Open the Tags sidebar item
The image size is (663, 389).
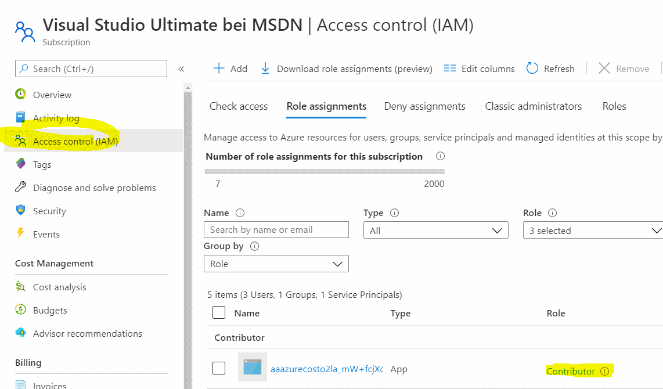pyautogui.click(x=42, y=164)
